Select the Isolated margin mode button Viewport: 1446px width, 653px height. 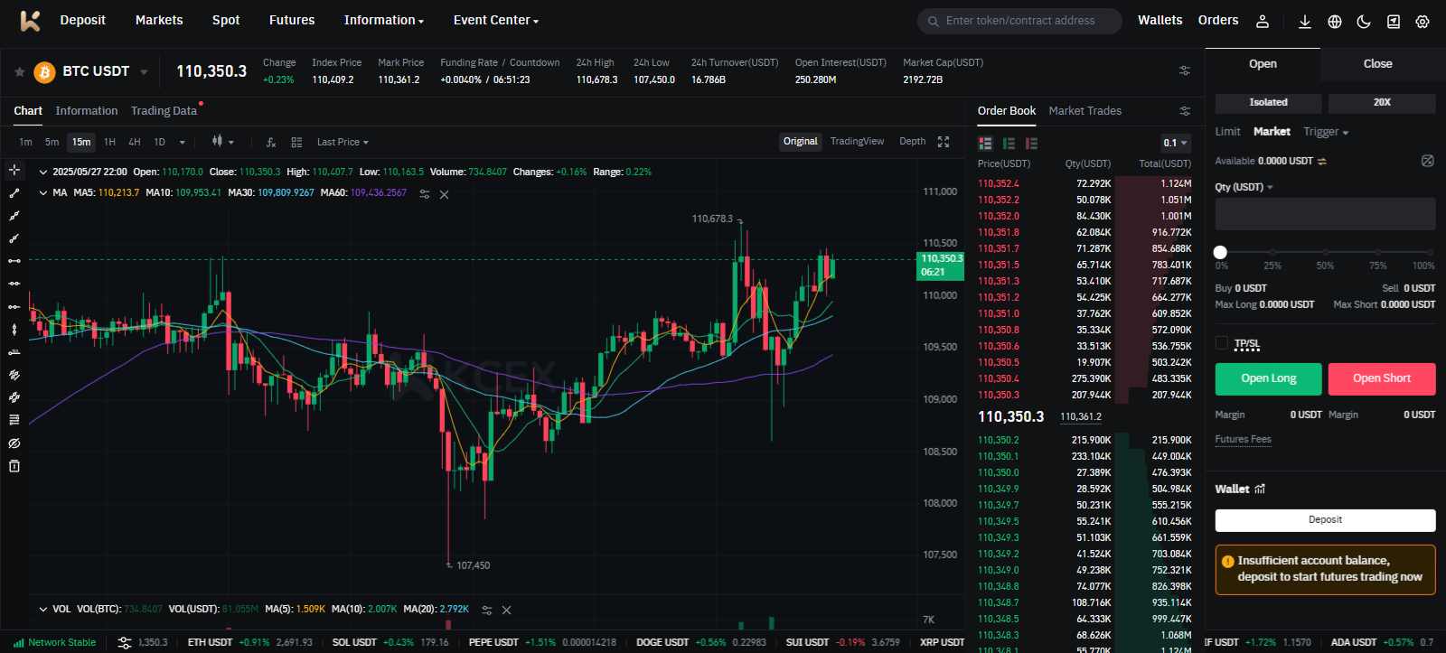point(1268,103)
